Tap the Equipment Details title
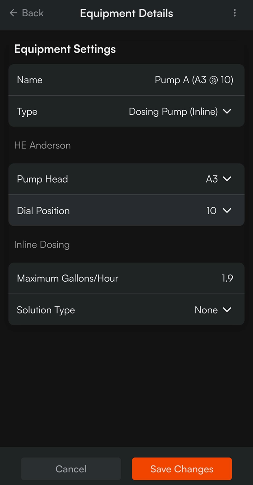 point(126,13)
